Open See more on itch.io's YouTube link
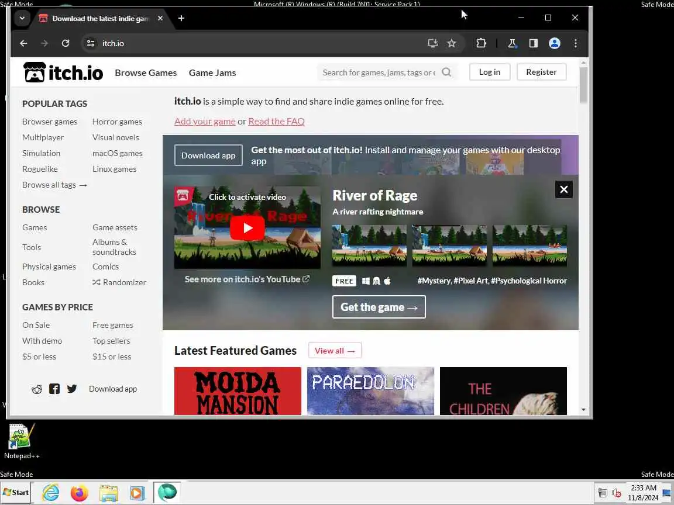674x505 pixels. coord(247,279)
